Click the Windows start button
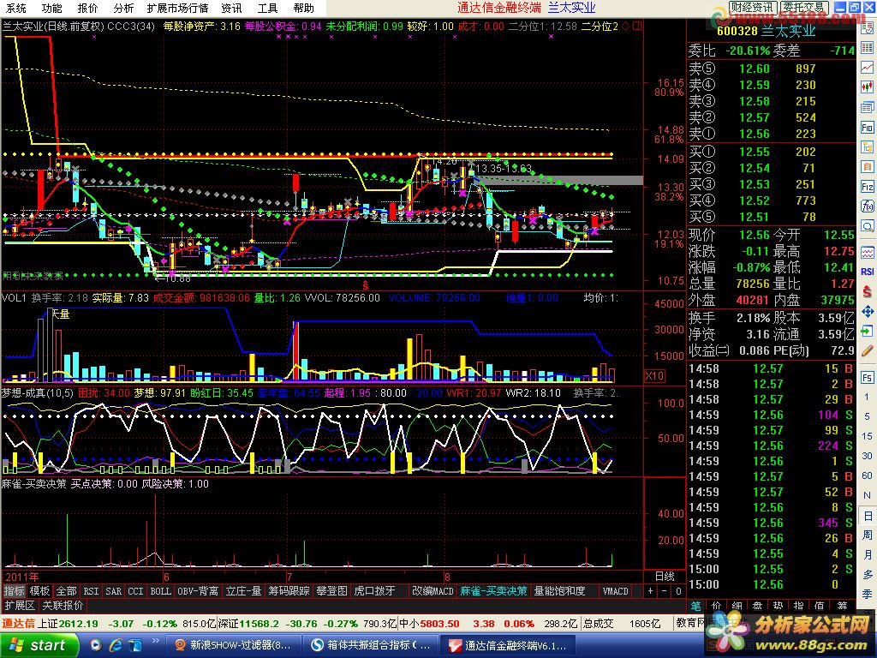877x658 pixels. point(38,645)
